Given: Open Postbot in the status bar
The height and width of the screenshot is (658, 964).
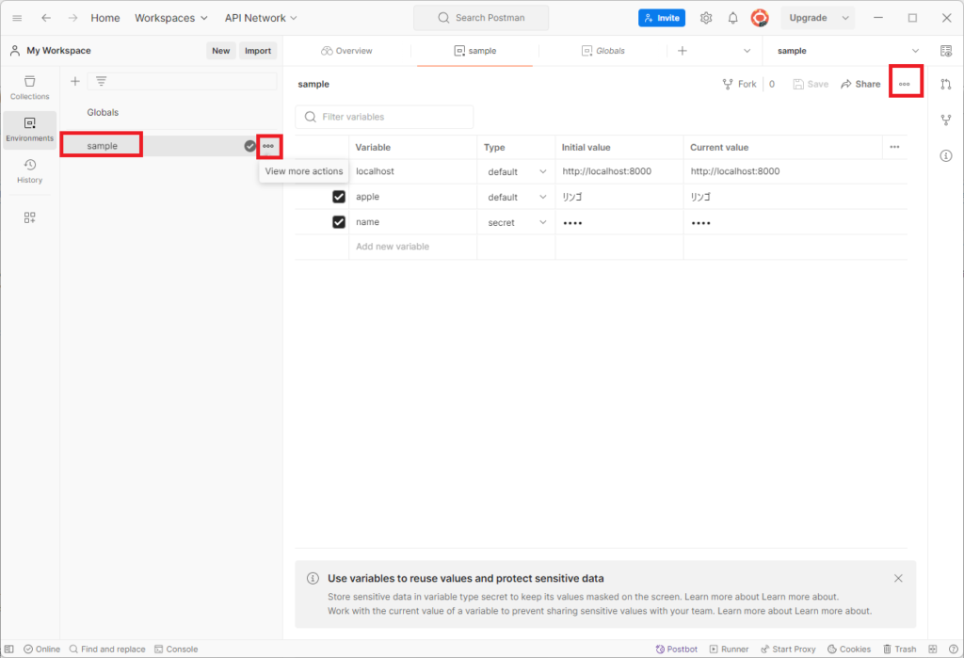Looking at the screenshot, I should tap(676, 649).
